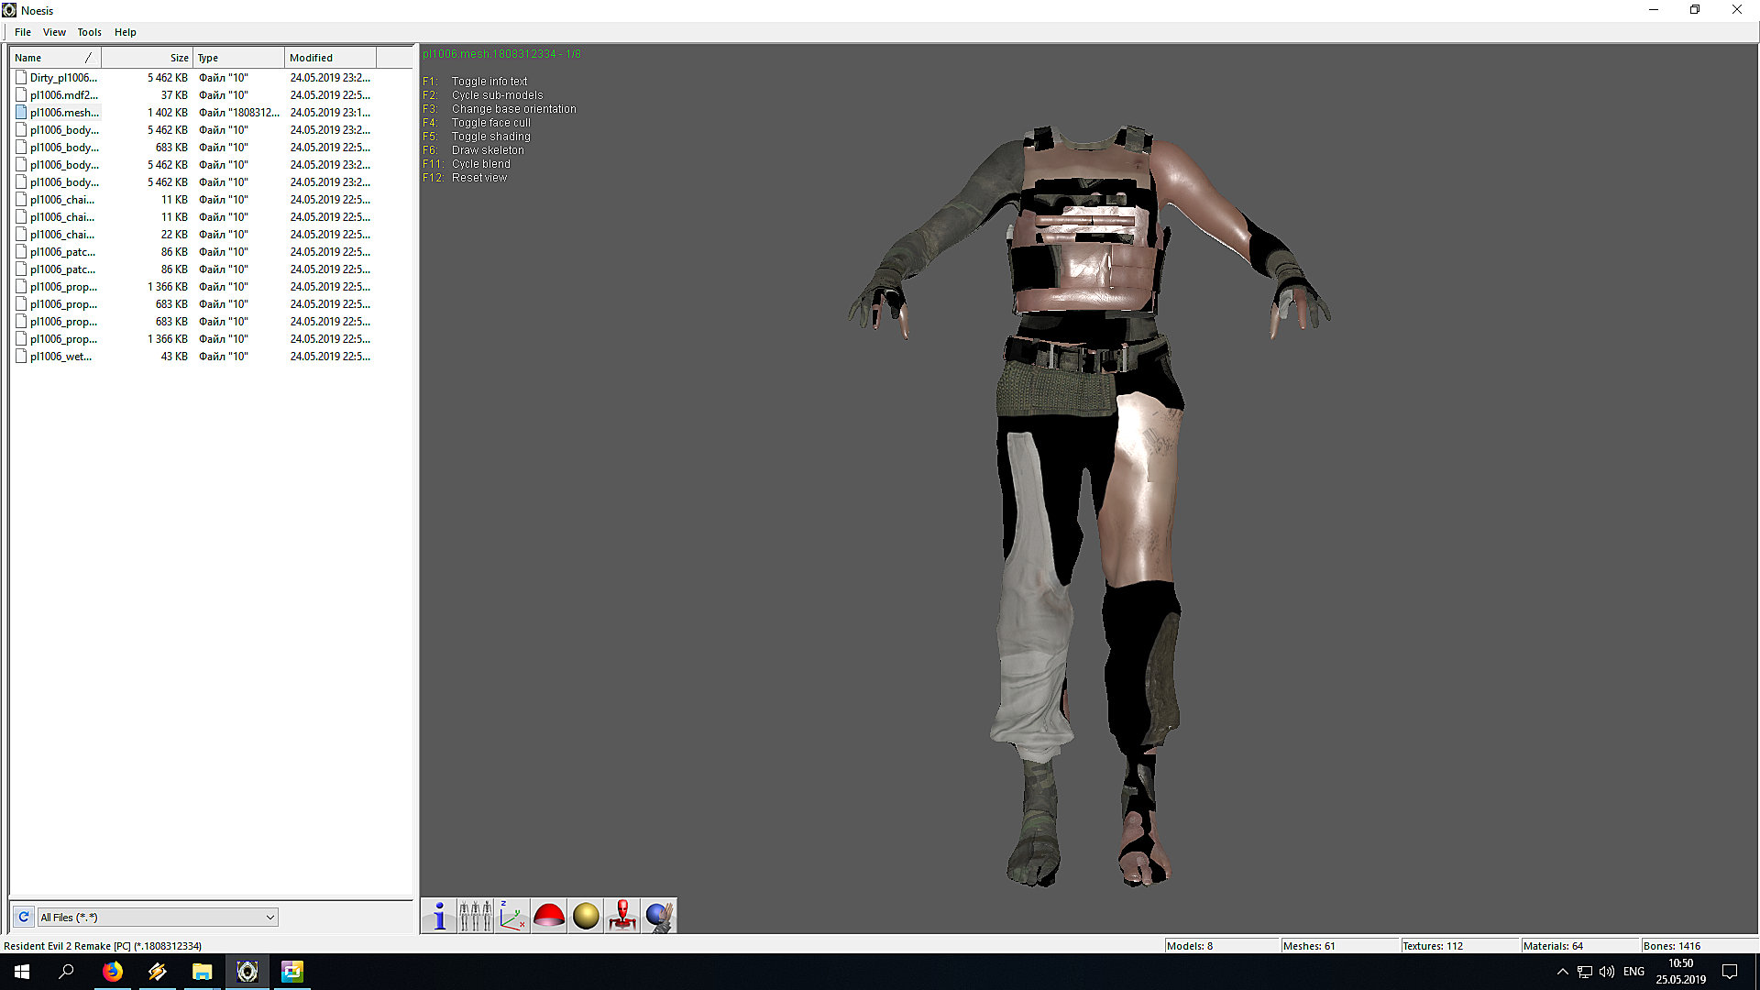1760x990 pixels.
Task: Click the Models: 8 status bar entry
Action: click(1221, 946)
